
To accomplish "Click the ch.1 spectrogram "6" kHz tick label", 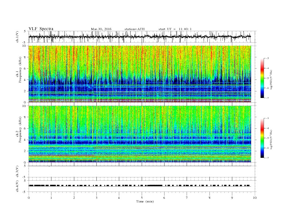I will click(x=25, y=69).
